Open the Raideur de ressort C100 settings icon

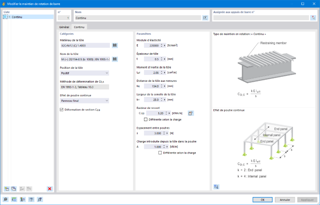pyautogui.click(x=191, y=113)
